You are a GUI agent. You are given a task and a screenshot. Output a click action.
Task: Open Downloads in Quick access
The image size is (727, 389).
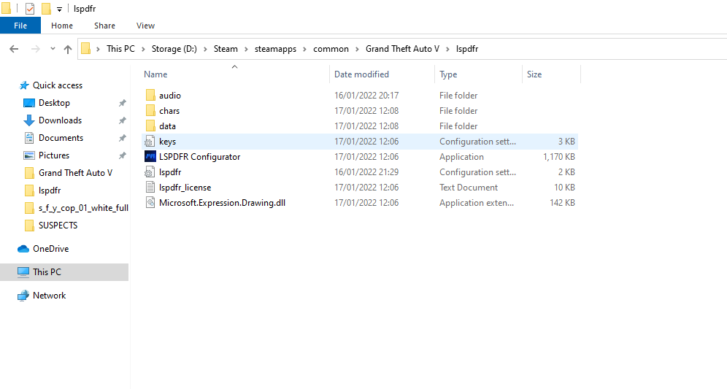(x=61, y=120)
